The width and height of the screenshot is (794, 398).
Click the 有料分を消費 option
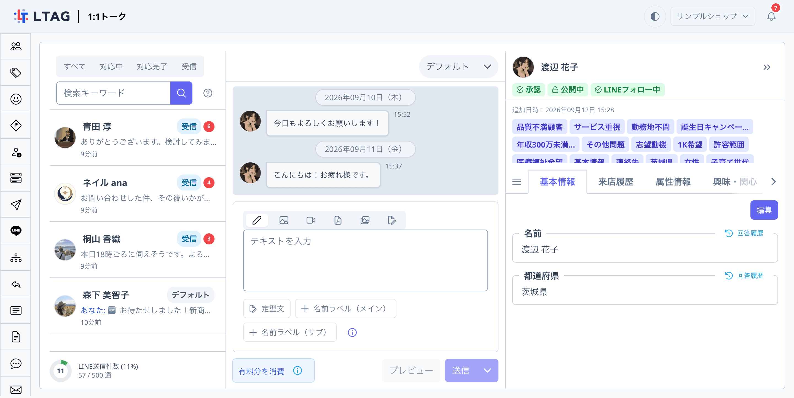273,370
